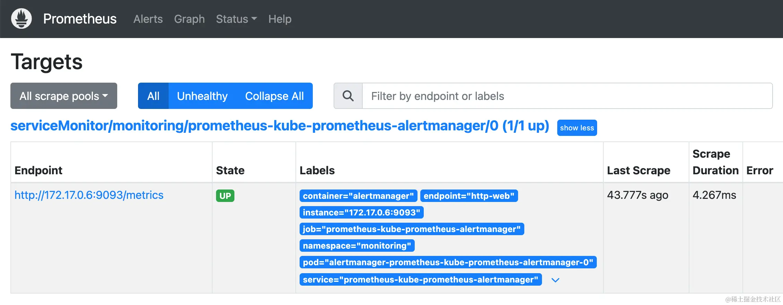This screenshot has height=305, width=783.
Task: Click the Prometheus flame logo icon
Action: [21, 19]
